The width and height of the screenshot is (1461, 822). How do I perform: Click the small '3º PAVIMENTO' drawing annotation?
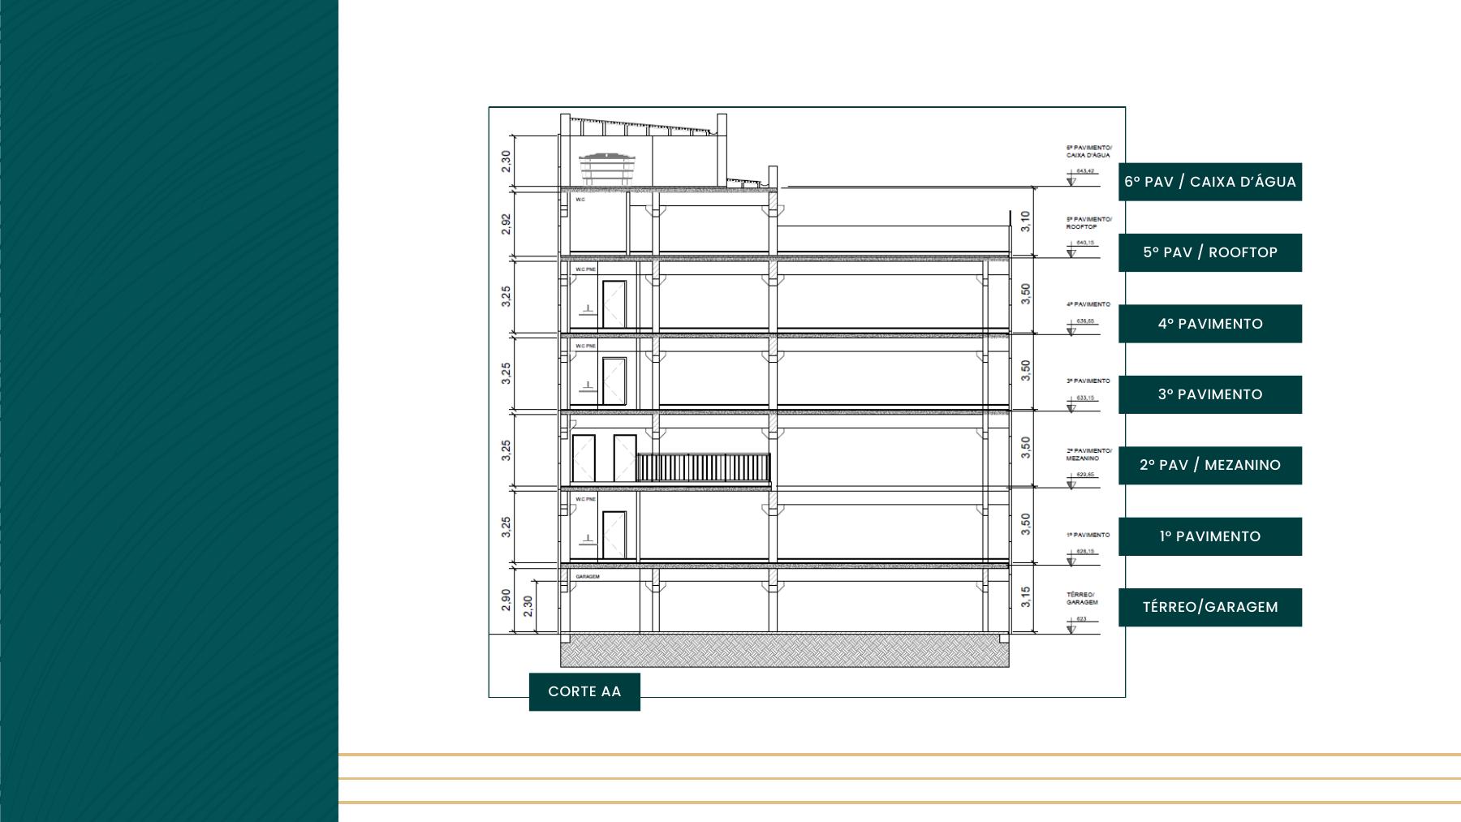(x=1088, y=381)
